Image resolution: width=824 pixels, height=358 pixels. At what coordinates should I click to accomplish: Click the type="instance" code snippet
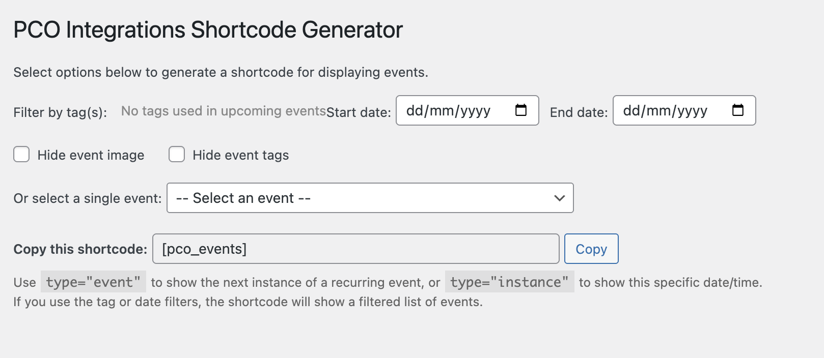coord(509,282)
